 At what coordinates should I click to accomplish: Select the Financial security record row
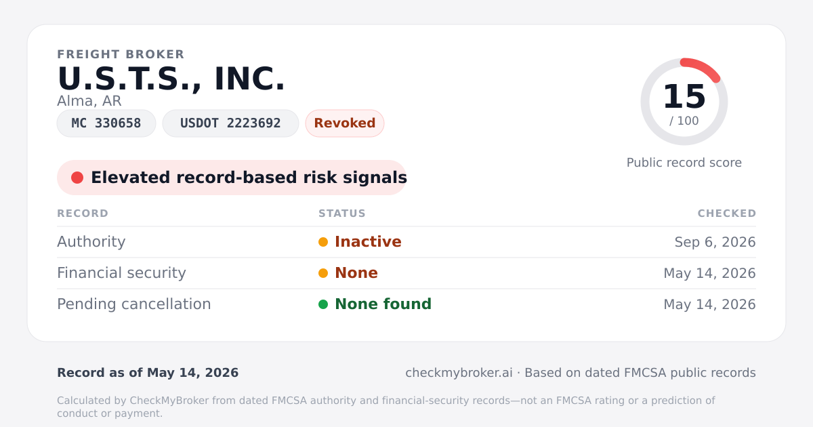[406, 273]
